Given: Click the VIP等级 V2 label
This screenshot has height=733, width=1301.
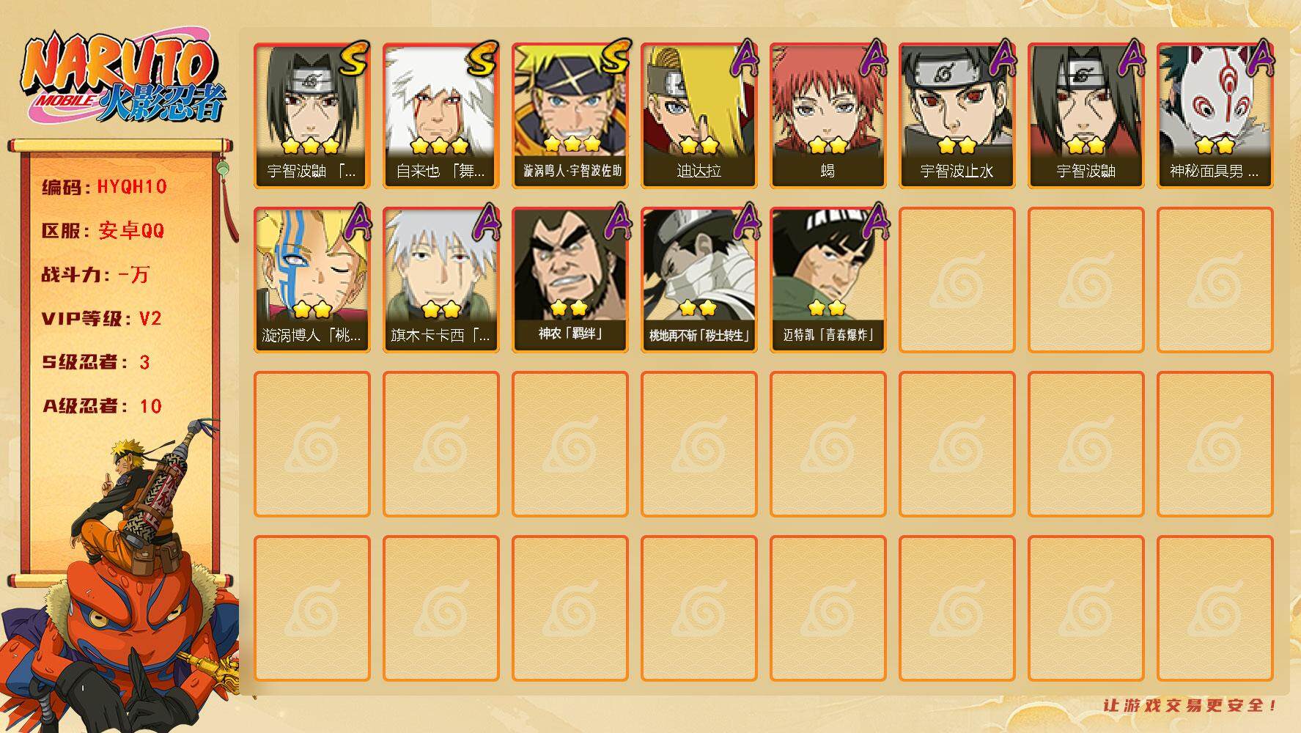Looking at the screenshot, I should (x=101, y=319).
